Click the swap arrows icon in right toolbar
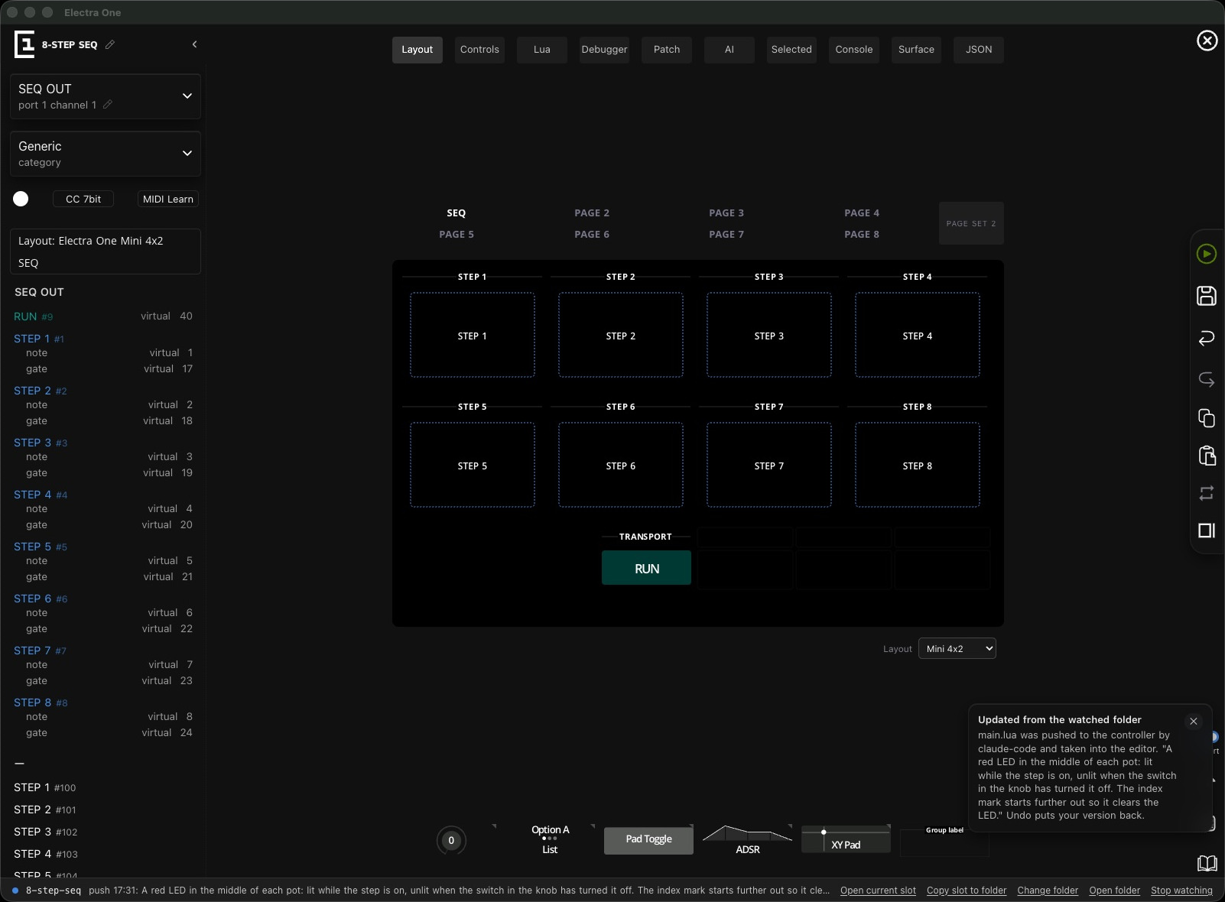This screenshot has width=1225, height=902. pyautogui.click(x=1206, y=493)
